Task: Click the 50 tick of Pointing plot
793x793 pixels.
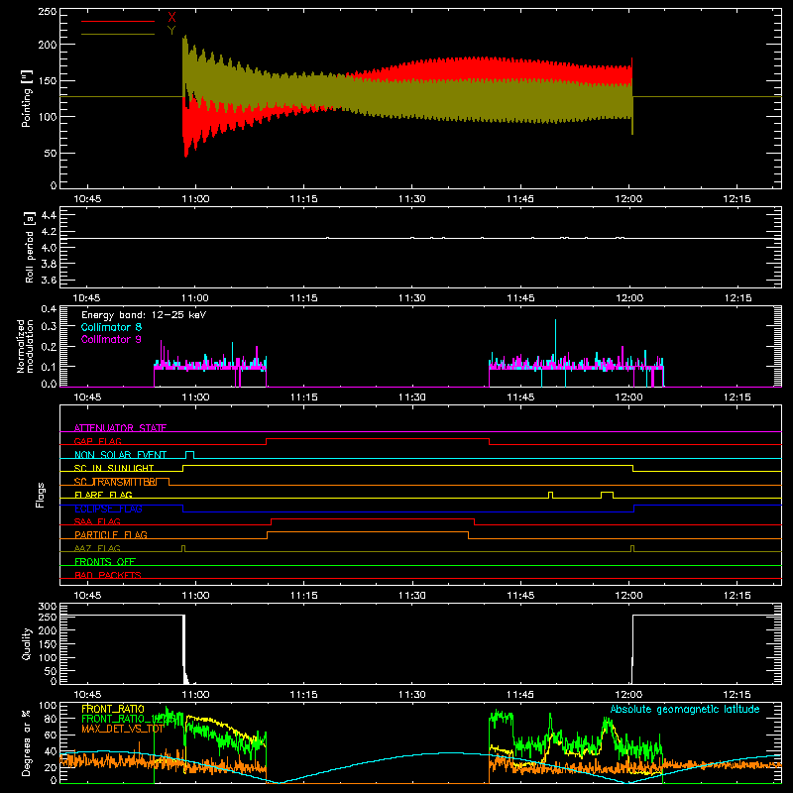Action: click(51, 154)
